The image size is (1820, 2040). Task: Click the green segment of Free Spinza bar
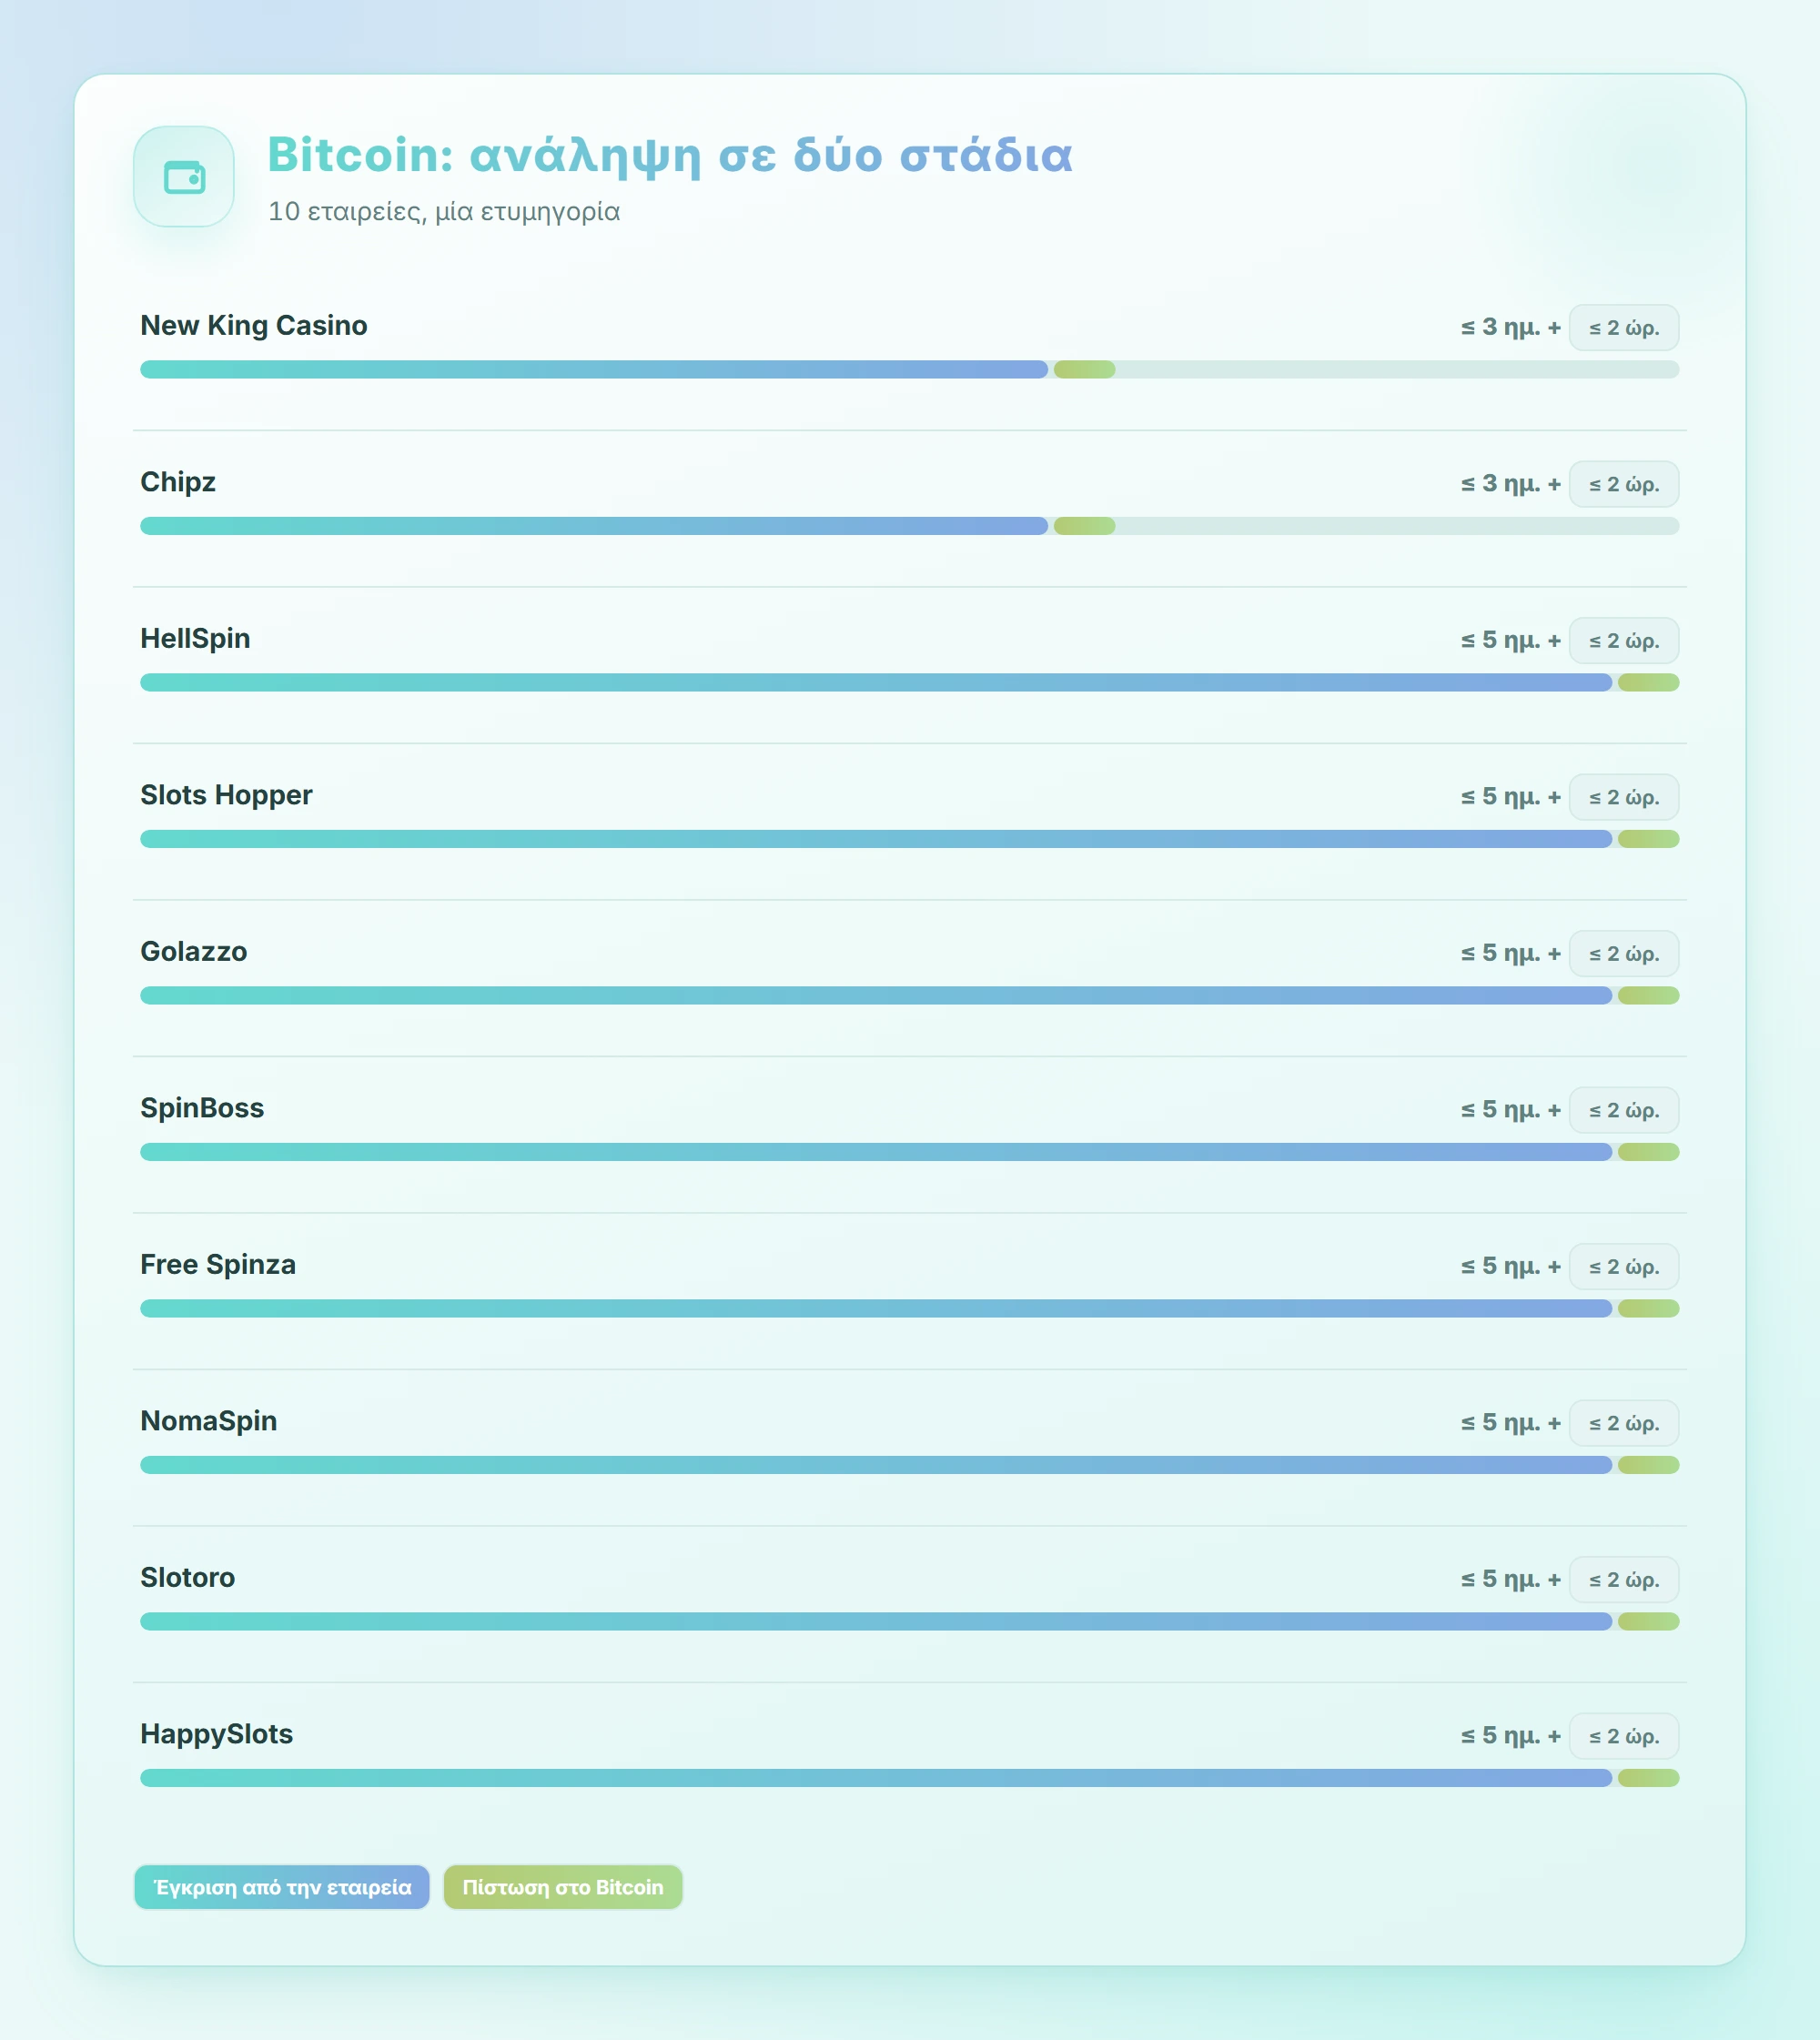click(1648, 1308)
